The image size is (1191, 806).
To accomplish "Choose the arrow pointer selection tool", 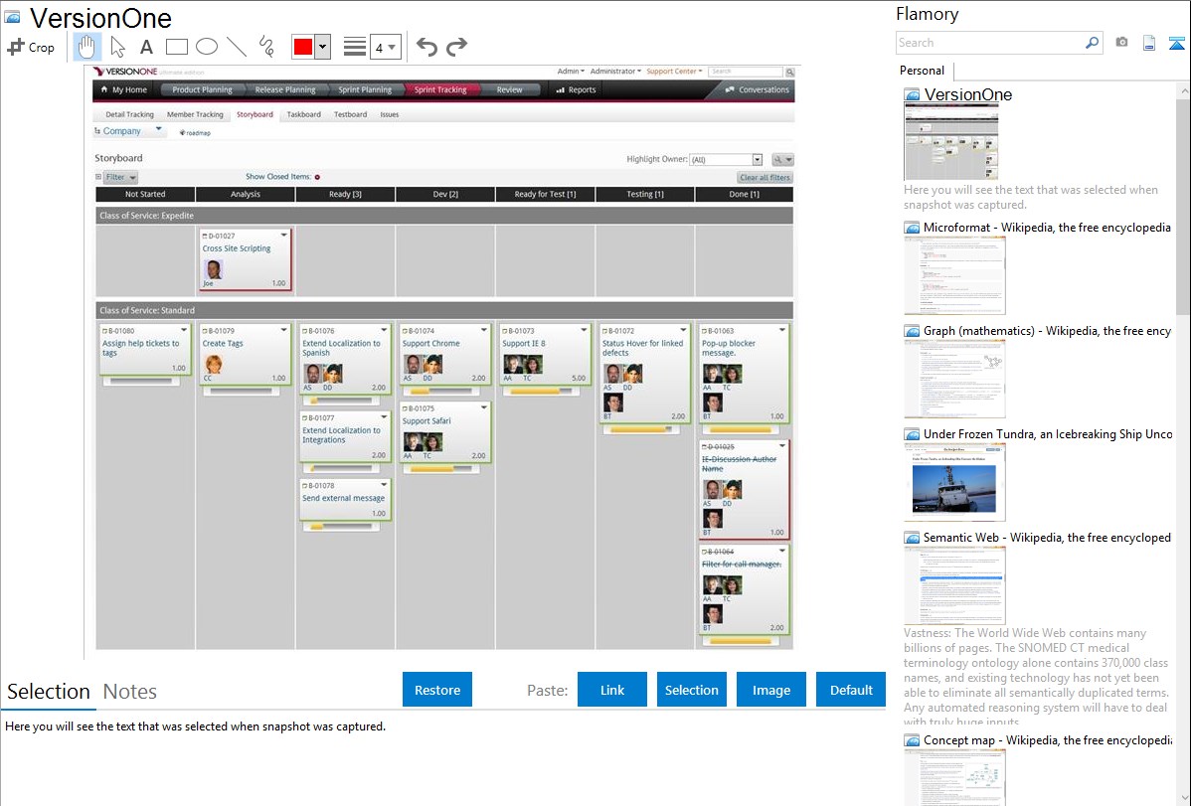I will [117, 47].
